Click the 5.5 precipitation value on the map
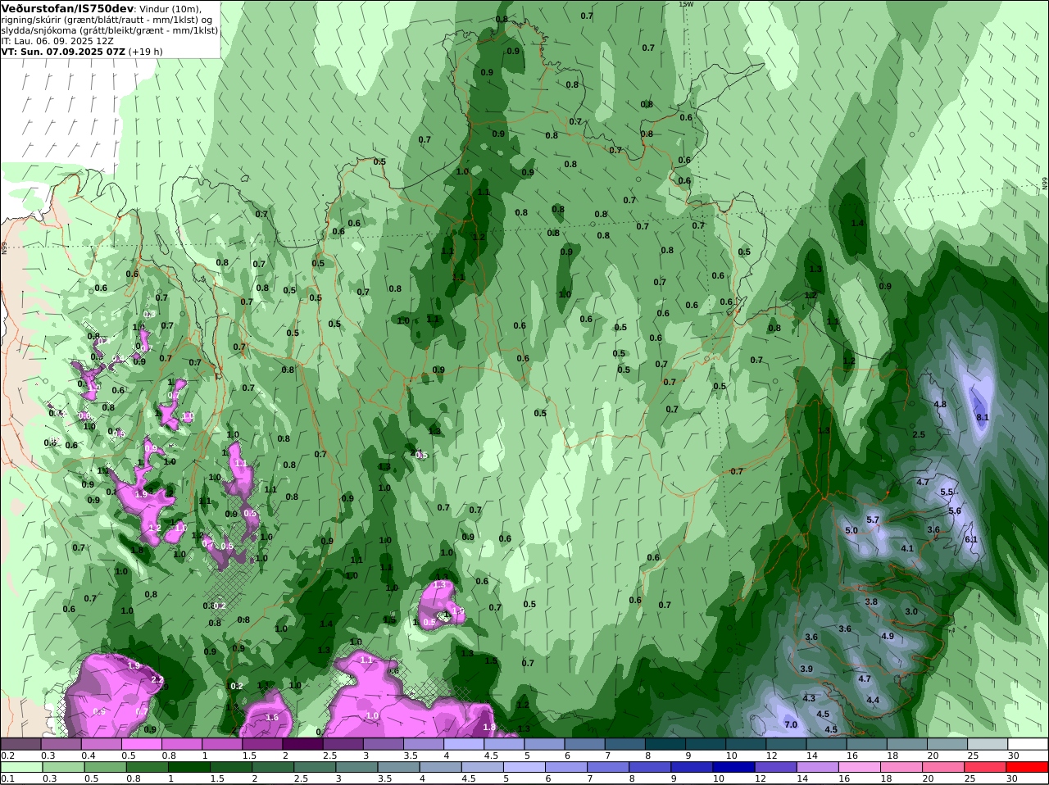Screen dimensions: 1049x785 coord(947,492)
